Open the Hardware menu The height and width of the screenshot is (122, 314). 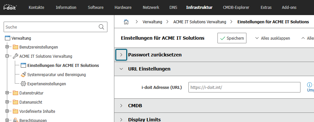pos(123,8)
